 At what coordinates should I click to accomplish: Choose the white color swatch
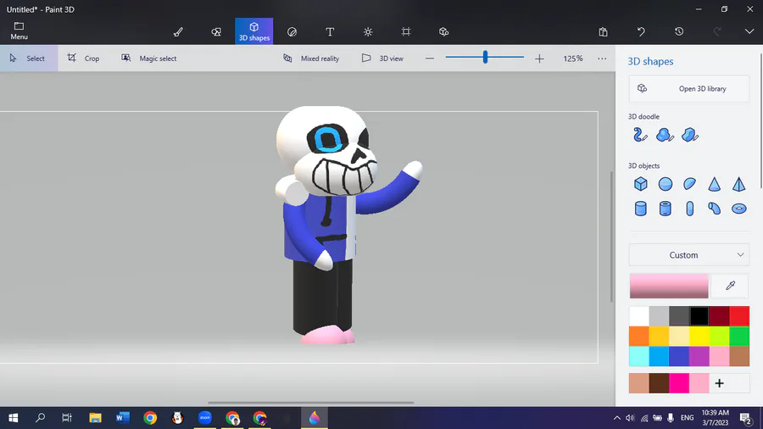[x=639, y=316]
